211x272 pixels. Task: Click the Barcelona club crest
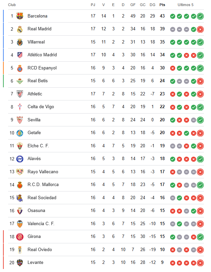20,16
